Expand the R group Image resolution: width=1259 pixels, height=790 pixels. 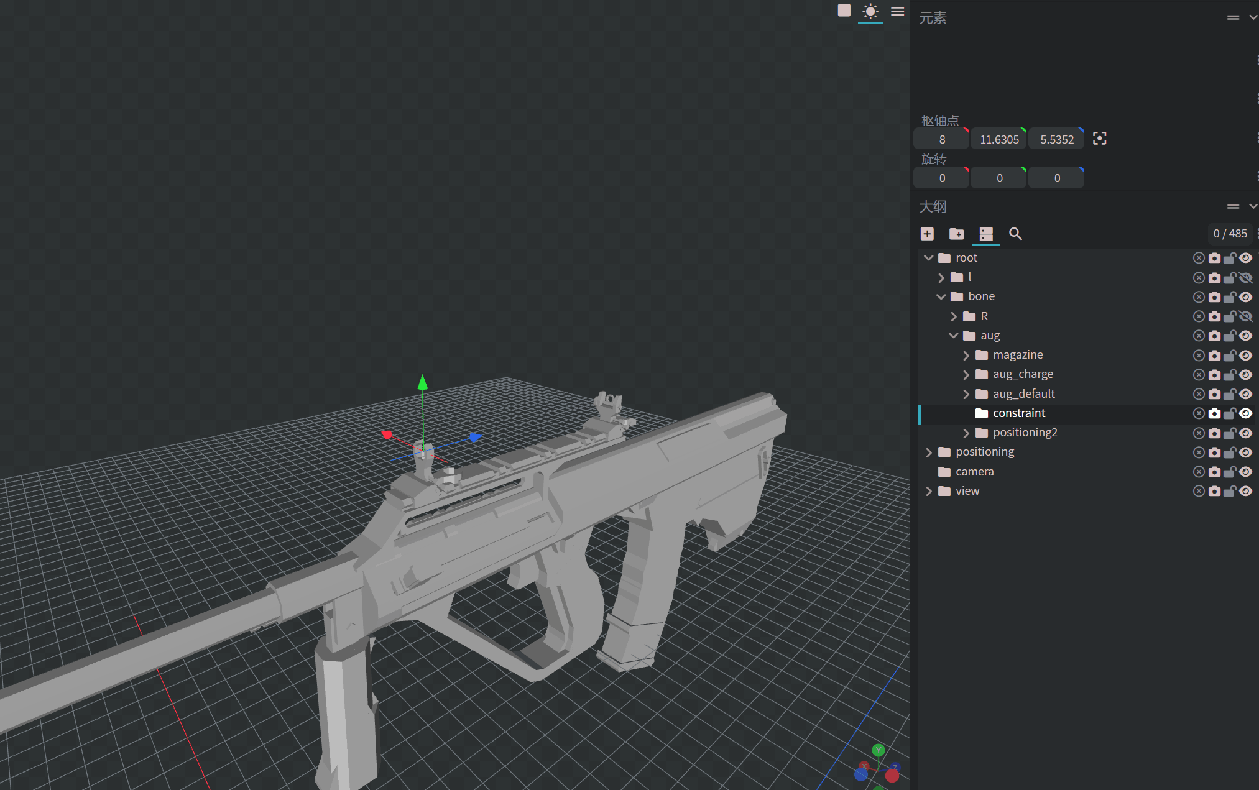954,316
